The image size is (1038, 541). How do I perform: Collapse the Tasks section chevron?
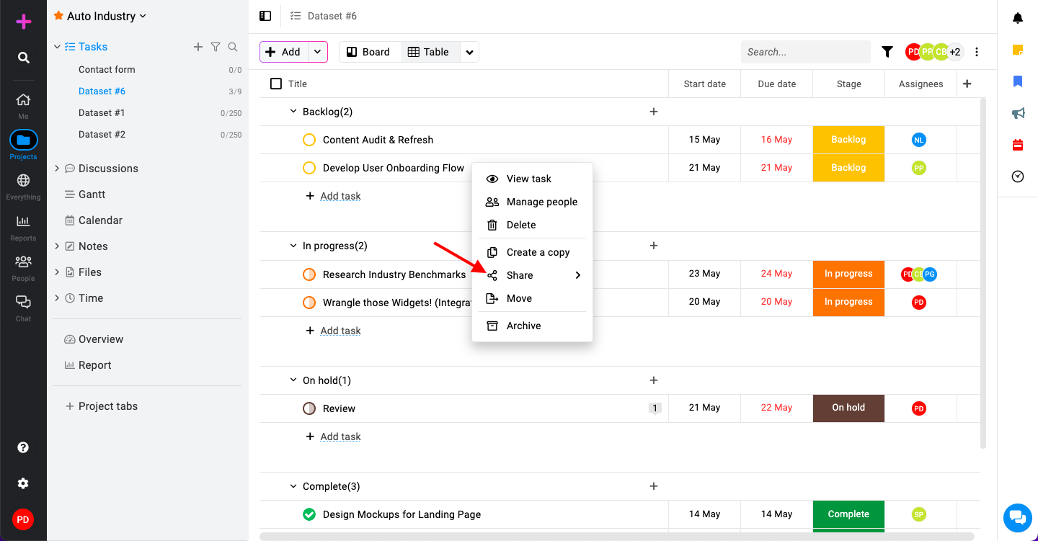point(58,47)
